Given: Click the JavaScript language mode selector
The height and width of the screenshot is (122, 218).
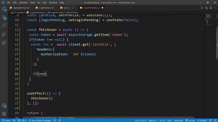Looking at the screenshot, I should pos(178,121).
